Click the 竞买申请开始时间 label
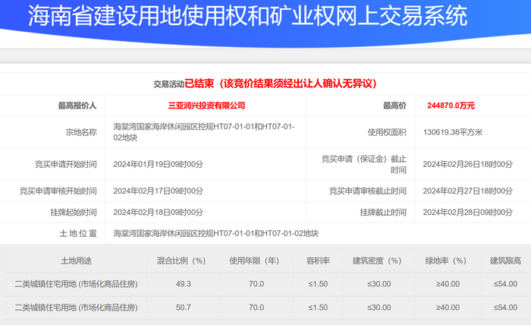The width and height of the screenshot is (531, 325). tap(66, 164)
